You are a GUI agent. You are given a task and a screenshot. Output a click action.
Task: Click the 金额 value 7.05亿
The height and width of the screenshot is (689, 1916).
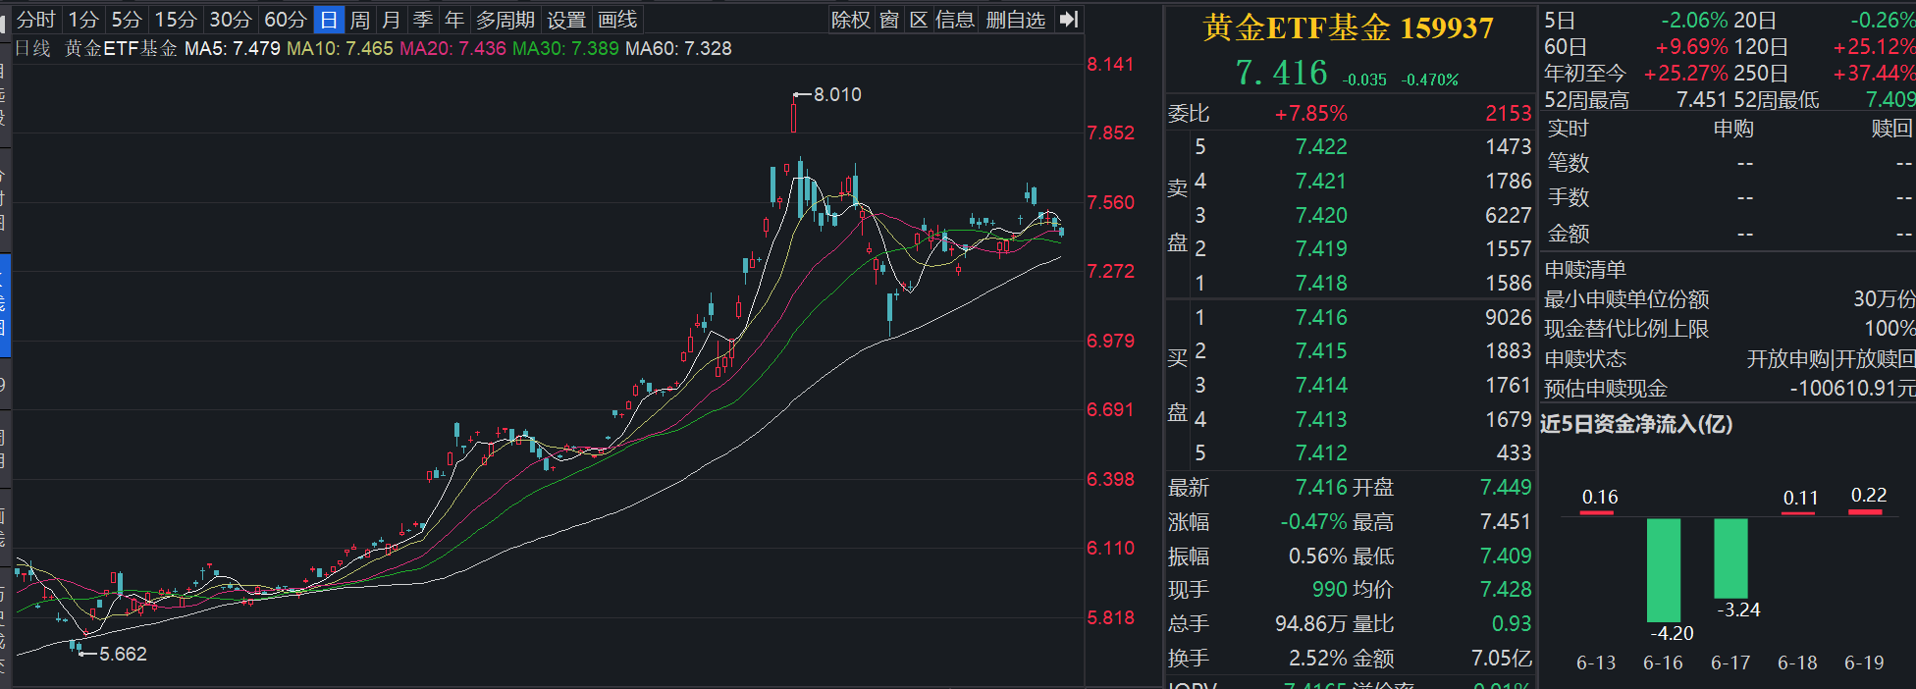(x=1502, y=659)
